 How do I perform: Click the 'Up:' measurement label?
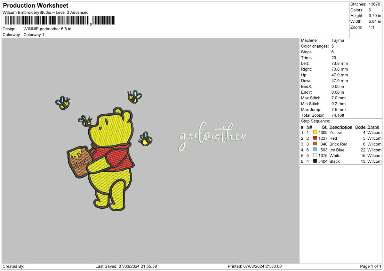point(304,75)
